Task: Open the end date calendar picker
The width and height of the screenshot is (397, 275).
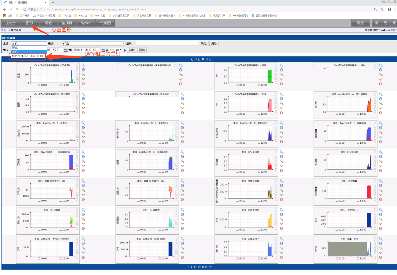Action: pyautogui.click(x=103, y=50)
